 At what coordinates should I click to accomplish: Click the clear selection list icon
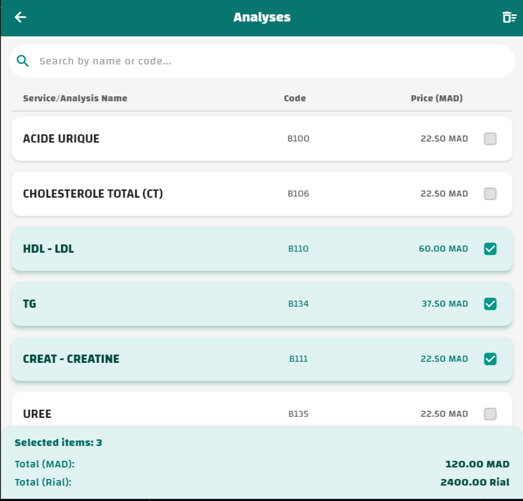pos(509,18)
